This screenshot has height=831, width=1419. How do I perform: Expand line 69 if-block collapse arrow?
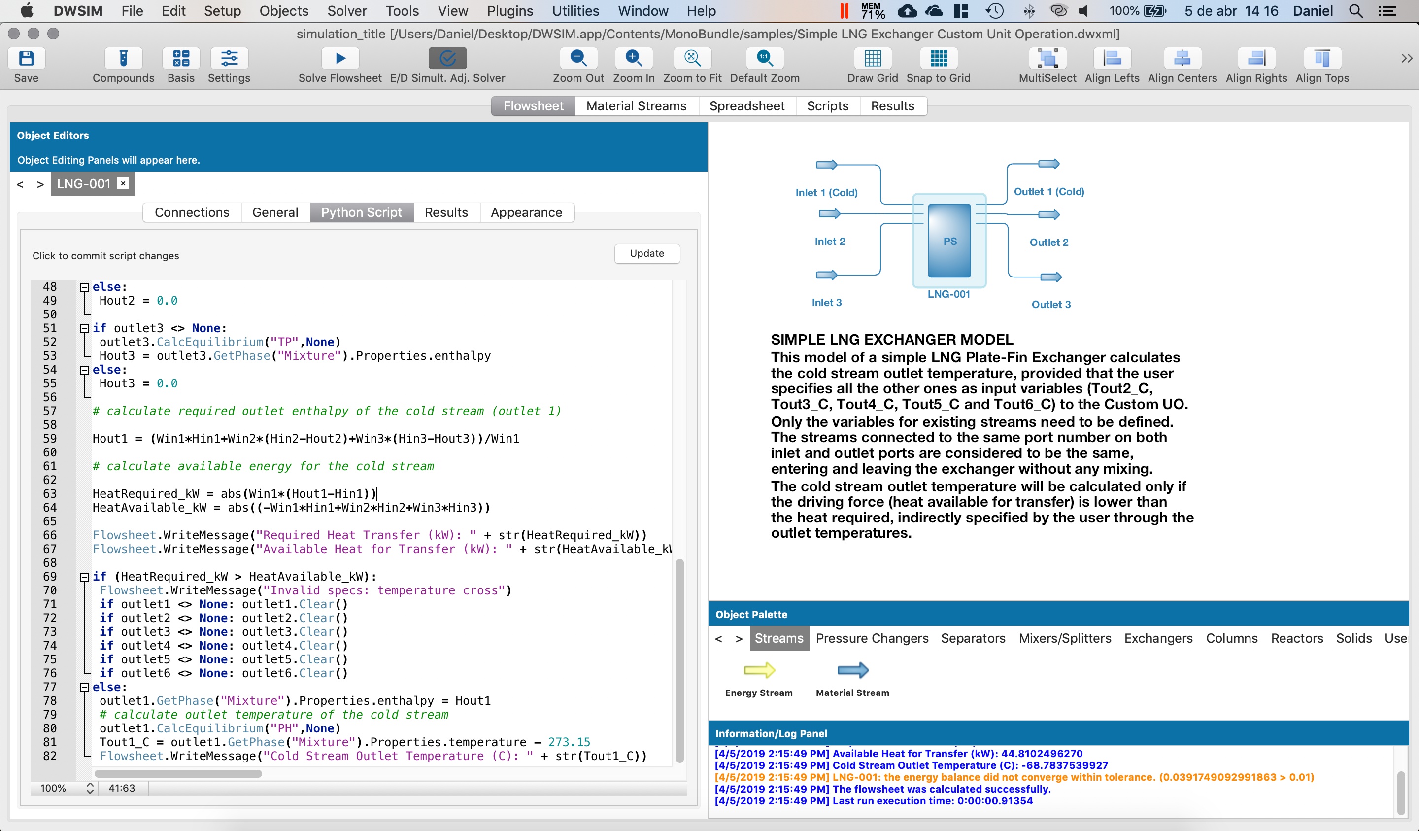click(x=82, y=577)
